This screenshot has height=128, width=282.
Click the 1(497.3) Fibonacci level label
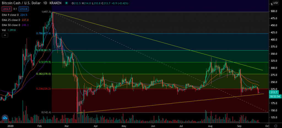[x=46, y=12]
